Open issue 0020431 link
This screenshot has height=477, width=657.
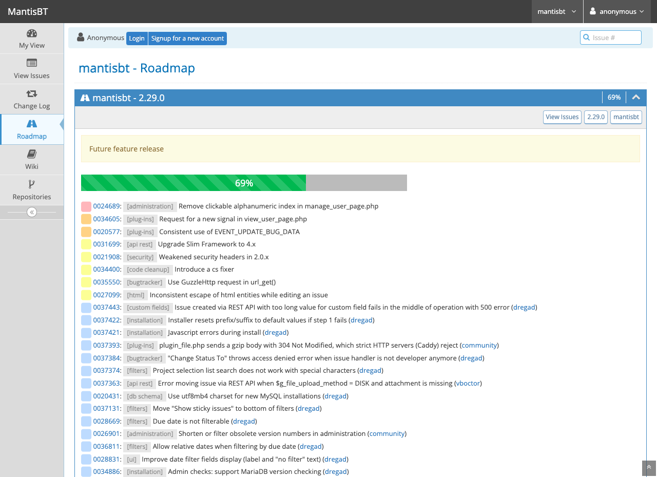coord(106,396)
